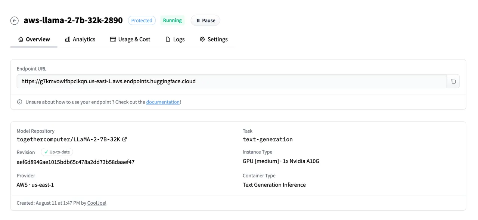
Task: Open the Analytics tab
Action: [80, 39]
